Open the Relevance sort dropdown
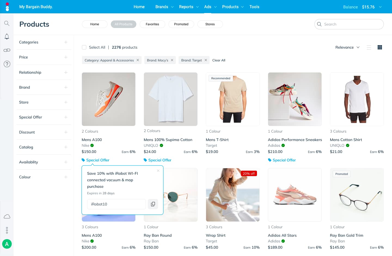The width and height of the screenshot is (392, 256). (x=347, y=47)
